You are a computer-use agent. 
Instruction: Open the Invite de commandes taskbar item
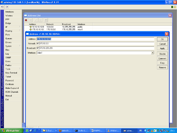point(81,131)
